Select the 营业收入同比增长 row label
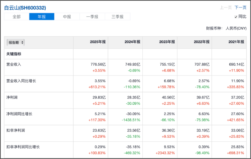Viewport: 251px width, 159px height. [21, 81]
